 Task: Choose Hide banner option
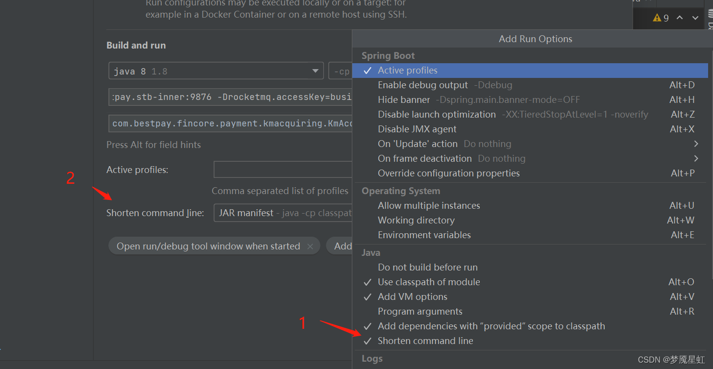click(530, 100)
